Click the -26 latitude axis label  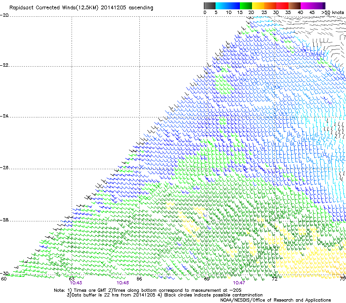tap(4, 168)
